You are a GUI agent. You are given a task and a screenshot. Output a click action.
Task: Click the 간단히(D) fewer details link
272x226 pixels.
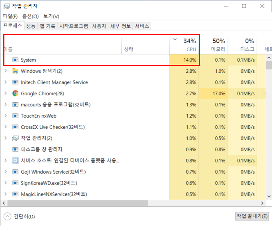pos(24,216)
